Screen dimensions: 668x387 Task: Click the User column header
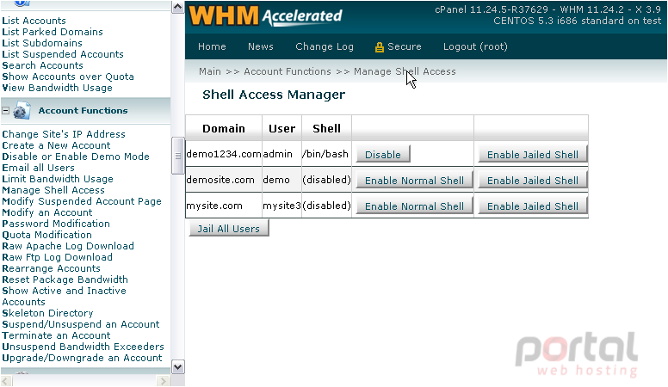[x=282, y=129]
